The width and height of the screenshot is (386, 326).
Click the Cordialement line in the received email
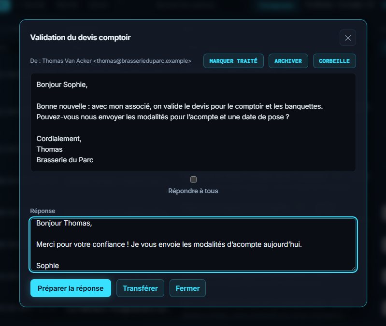(59, 139)
